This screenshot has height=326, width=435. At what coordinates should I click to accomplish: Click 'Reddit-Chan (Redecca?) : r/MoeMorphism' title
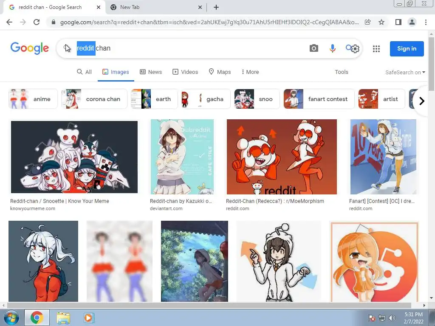[x=275, y=201]
